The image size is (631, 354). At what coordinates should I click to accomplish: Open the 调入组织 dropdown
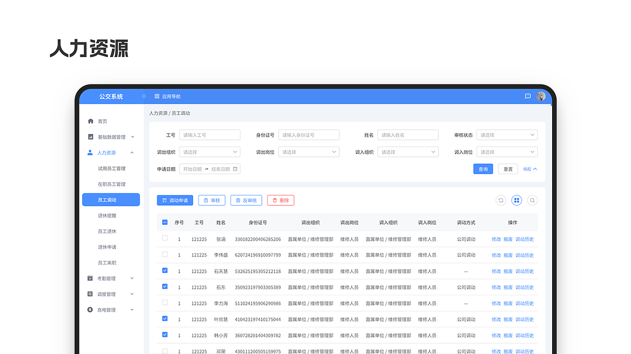tap(408, 152)
